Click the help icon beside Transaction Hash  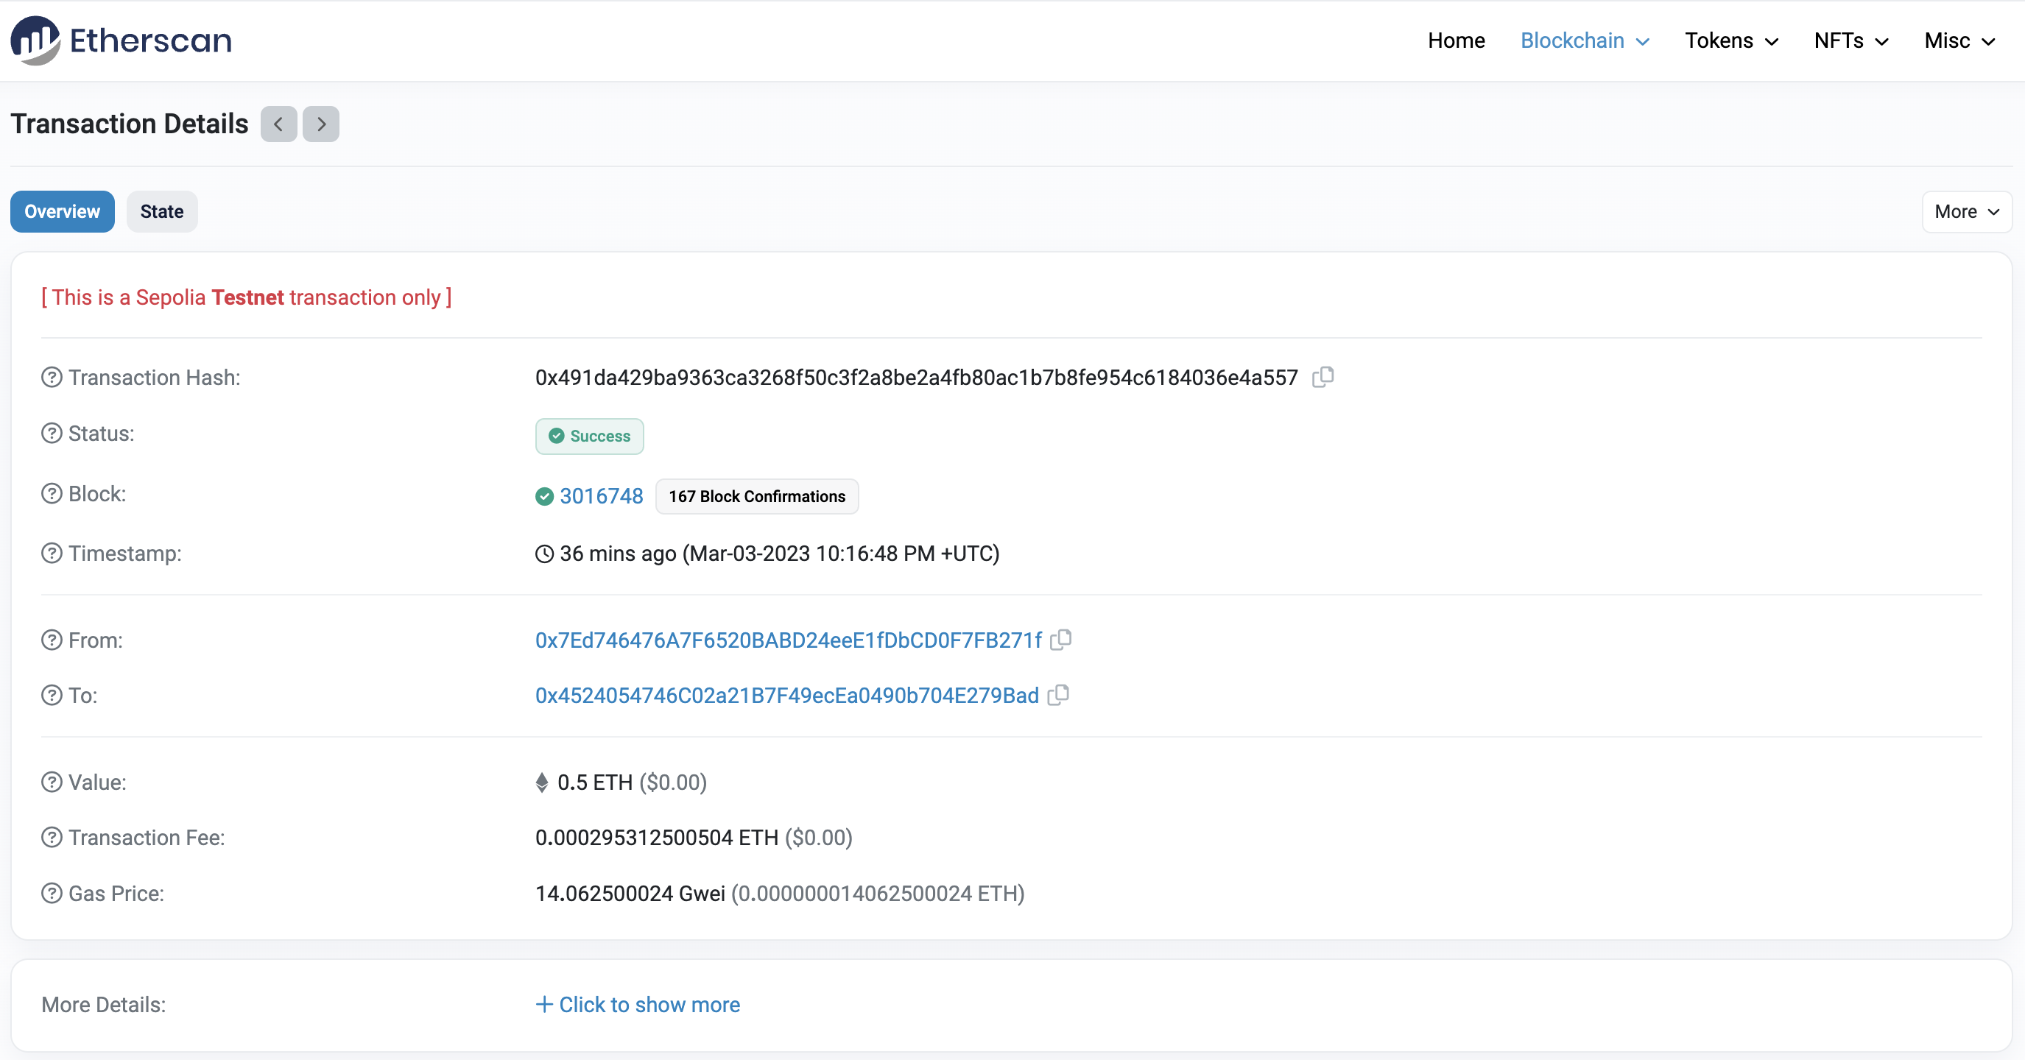[50, 377]
